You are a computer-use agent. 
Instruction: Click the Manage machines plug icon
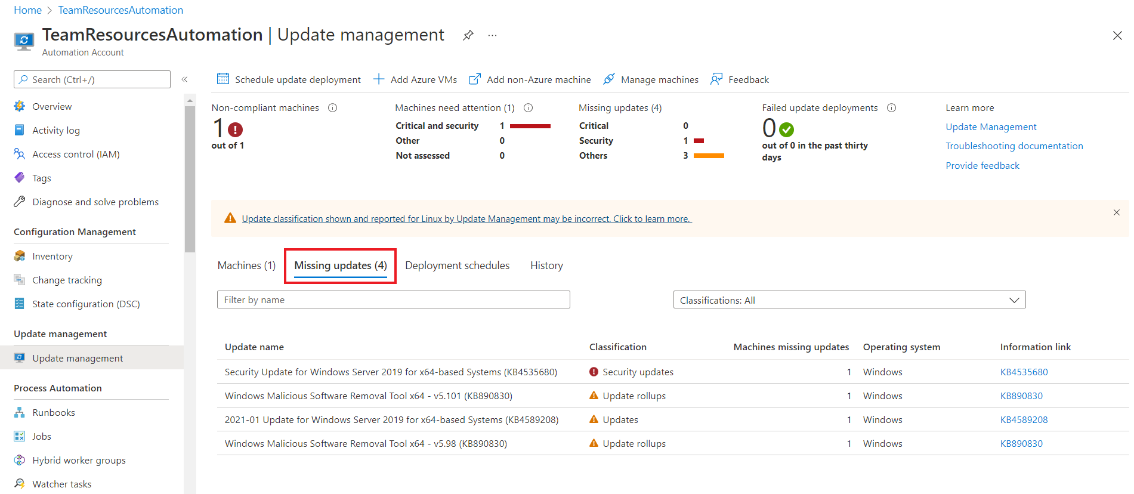(x=609, y=79)
